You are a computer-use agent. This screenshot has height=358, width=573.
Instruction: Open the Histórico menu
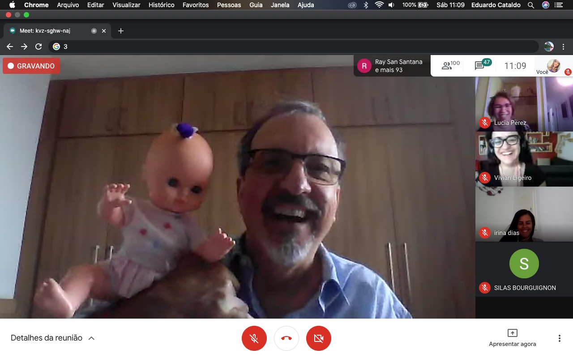point(162,5)
